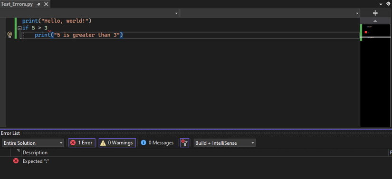The width and height of the screenshot is (392, 179).
Task: Toggle the 0 Warnings filter button
Action: [117, 143]
